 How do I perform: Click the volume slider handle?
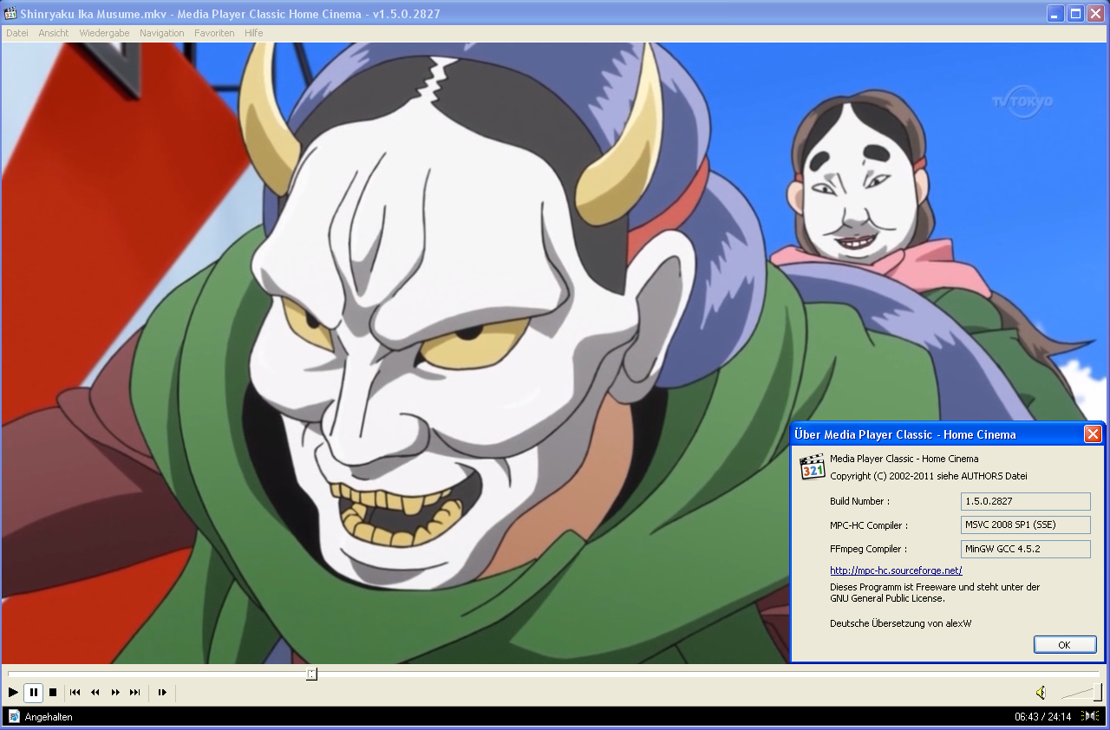pos(1098,692)
